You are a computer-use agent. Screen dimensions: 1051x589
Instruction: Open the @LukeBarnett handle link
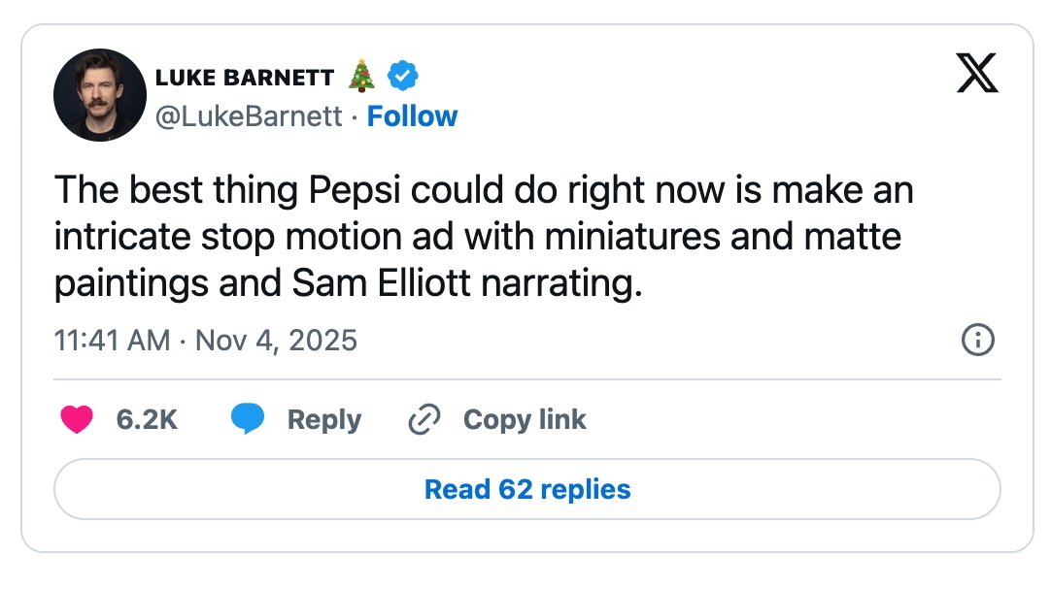coord(249,116)
